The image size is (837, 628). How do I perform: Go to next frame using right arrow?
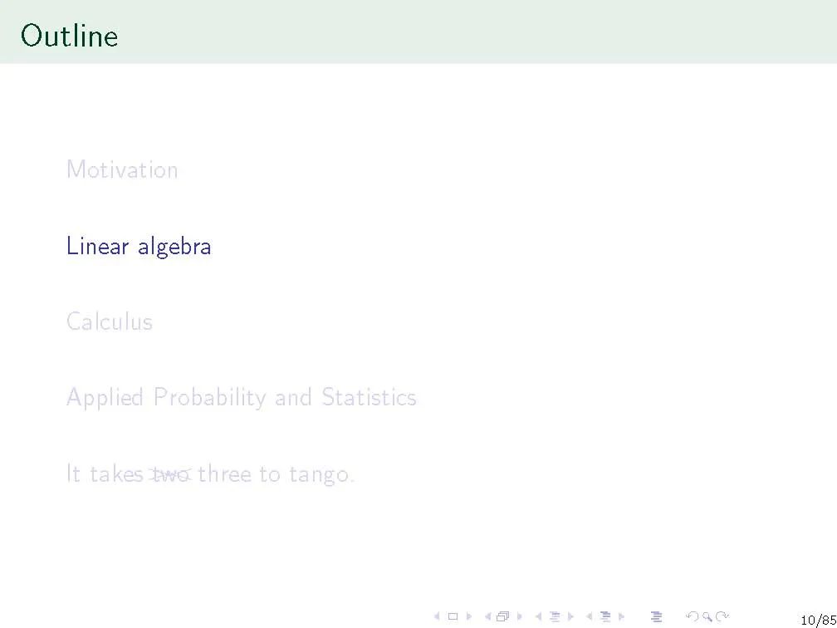point(519,617)
